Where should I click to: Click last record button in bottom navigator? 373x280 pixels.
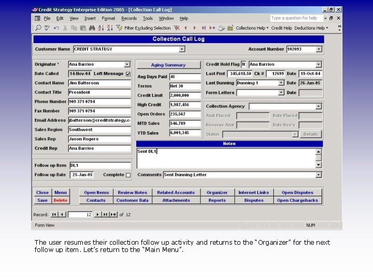click(105, 215)
